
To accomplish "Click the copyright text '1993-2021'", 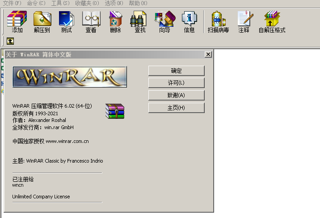I will coord(46,113).
